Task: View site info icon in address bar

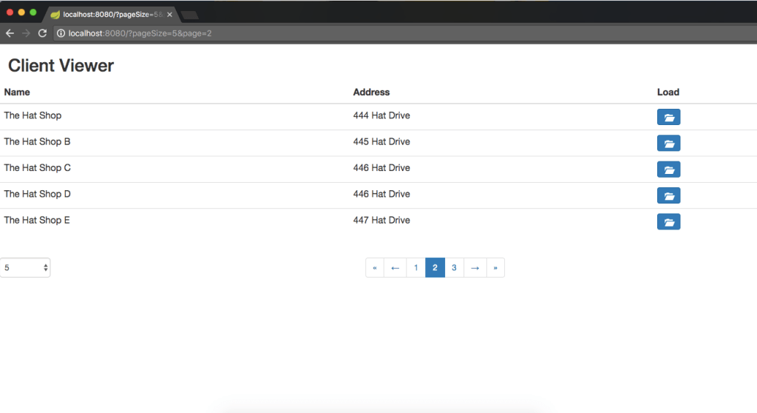Action: pyautogui.click(x=61, y=33)
